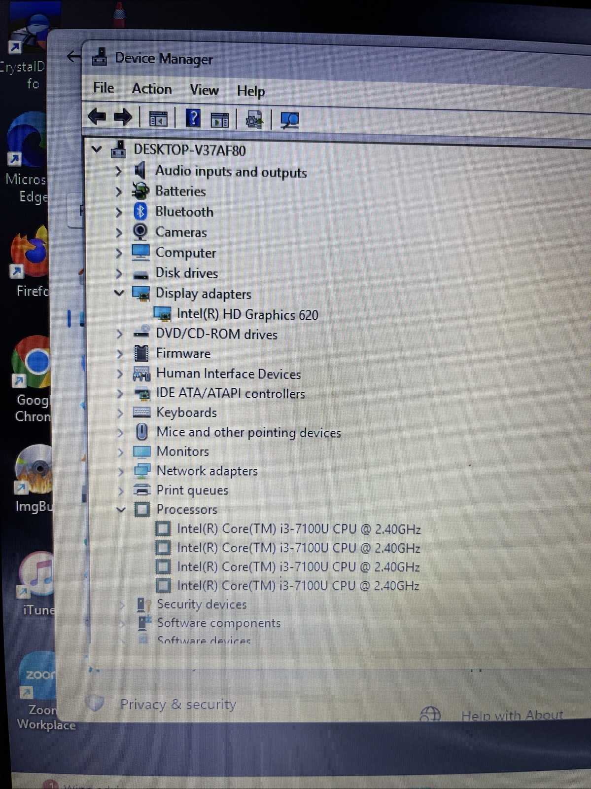Click the Audio inputs speaker icon

[x=140, y=171]
